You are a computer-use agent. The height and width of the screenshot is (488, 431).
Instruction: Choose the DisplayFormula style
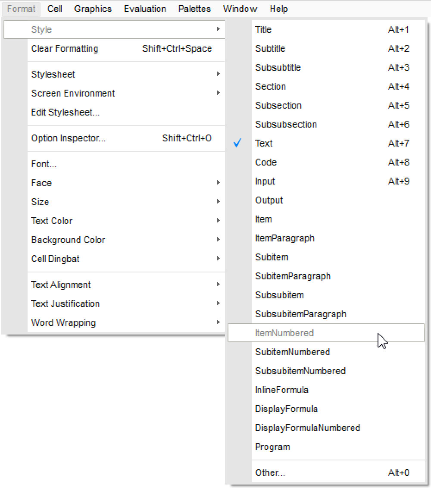click(286, 409)
